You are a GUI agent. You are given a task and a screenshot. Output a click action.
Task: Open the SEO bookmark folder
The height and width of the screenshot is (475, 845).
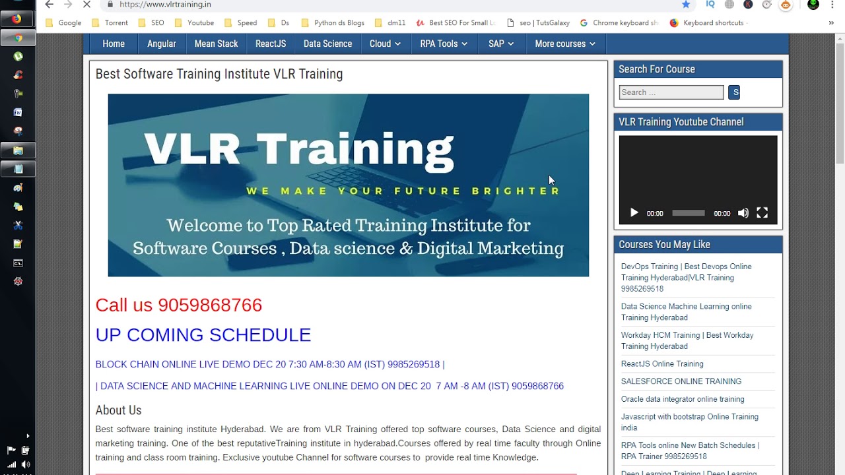151,22
